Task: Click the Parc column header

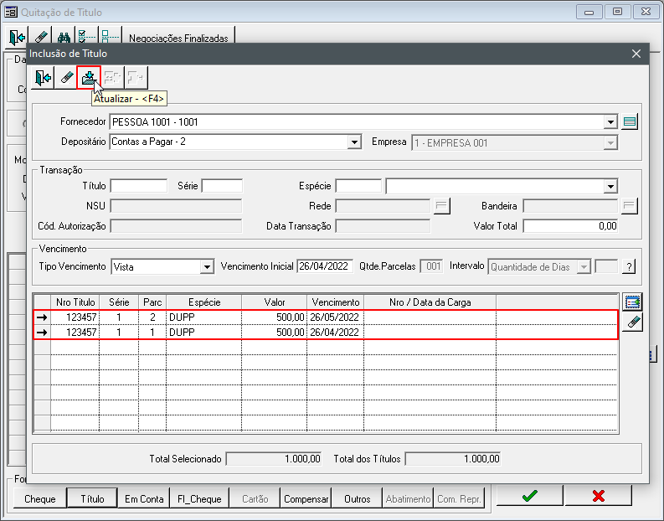Action: [152, 302]
